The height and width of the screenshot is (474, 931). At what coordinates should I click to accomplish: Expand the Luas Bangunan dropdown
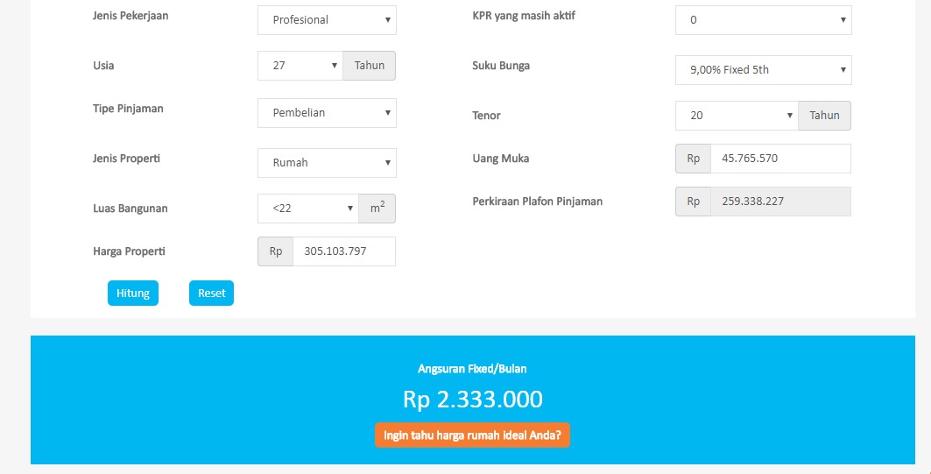click(307, 209)
